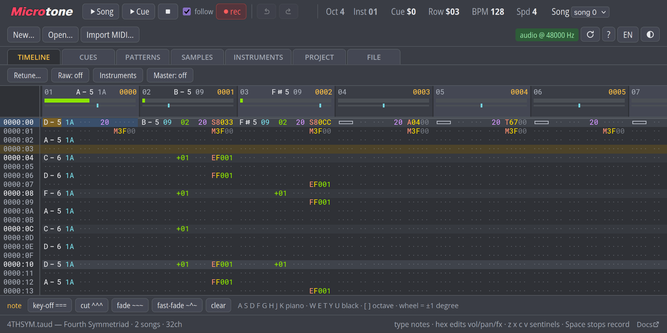Select the D-5 note at row 0000:00
667x333 pixels.
52,122
